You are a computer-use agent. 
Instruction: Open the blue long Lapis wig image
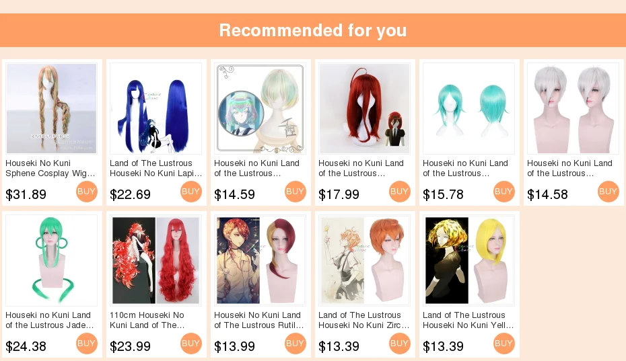(x=155, y=108)
